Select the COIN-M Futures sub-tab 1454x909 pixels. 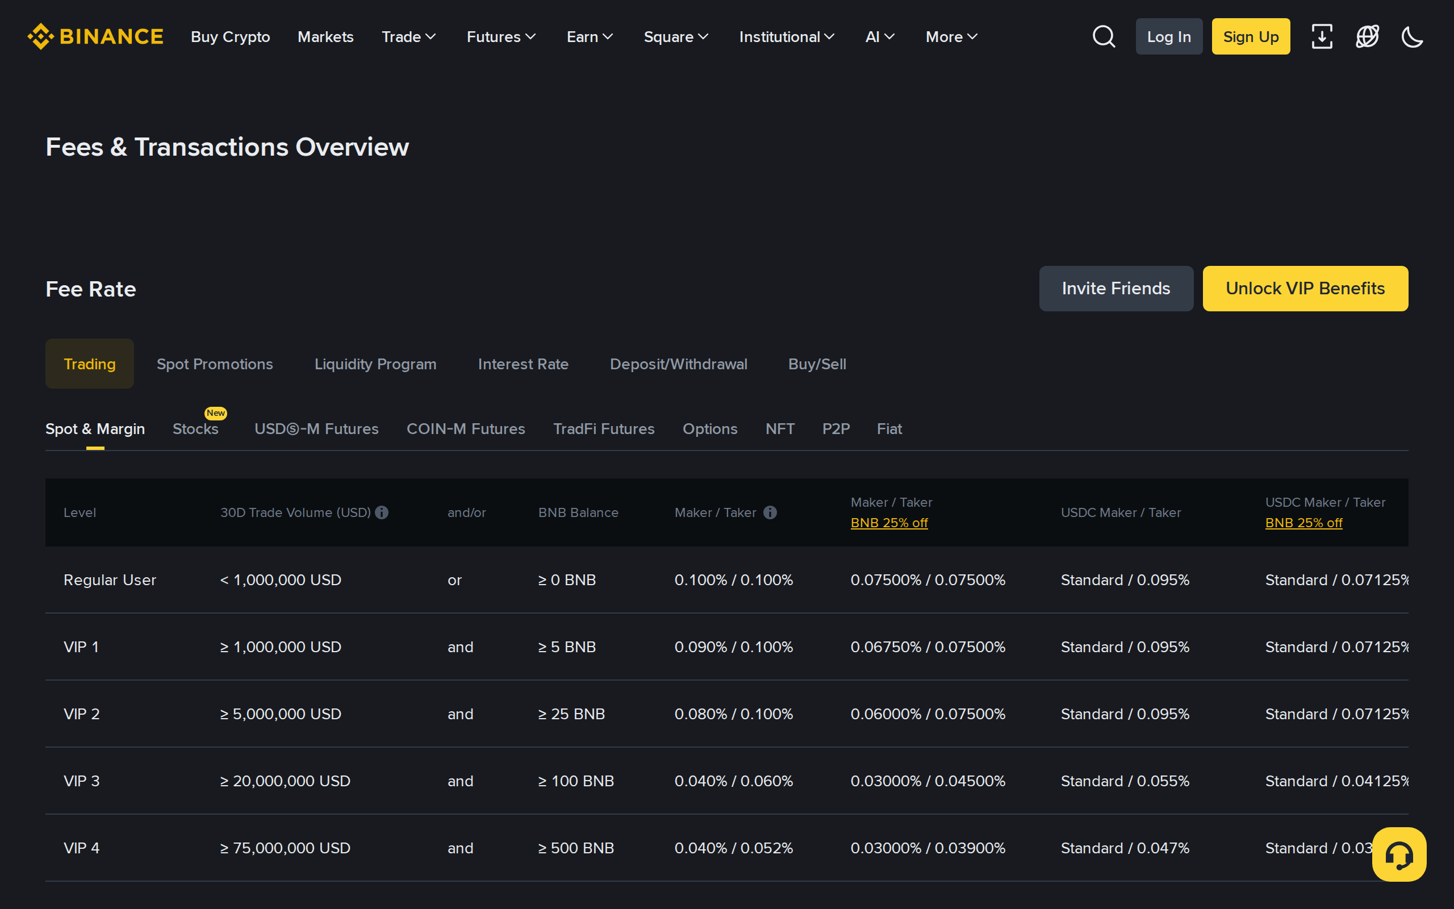tap(466, 428)
